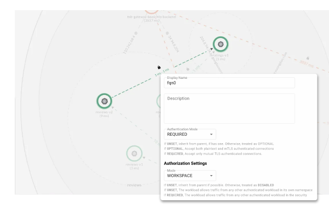Click the black lock icon on the green edge

tap(159, 67)
